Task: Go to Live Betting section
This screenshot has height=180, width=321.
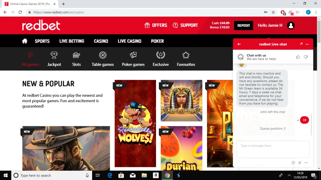Action: [x=72, y=41]
